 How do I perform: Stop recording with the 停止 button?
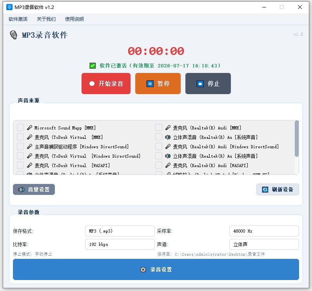click(208, 84)
